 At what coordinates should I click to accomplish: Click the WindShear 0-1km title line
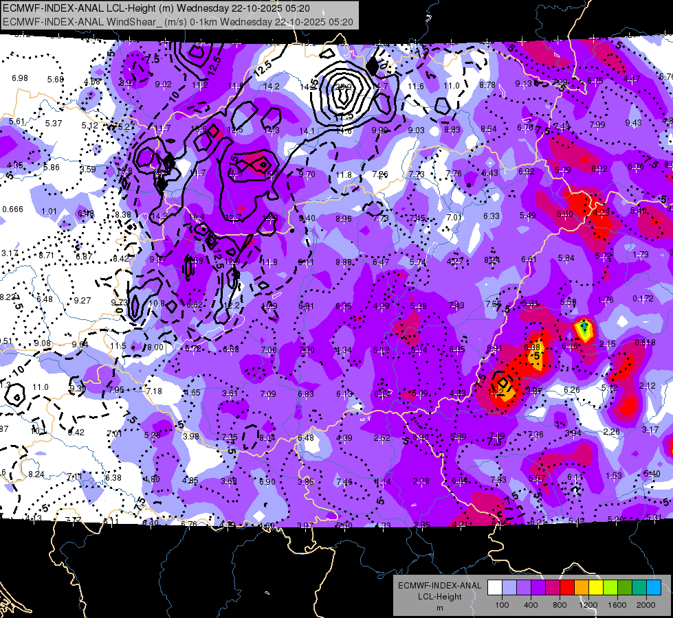pos(177,22)
